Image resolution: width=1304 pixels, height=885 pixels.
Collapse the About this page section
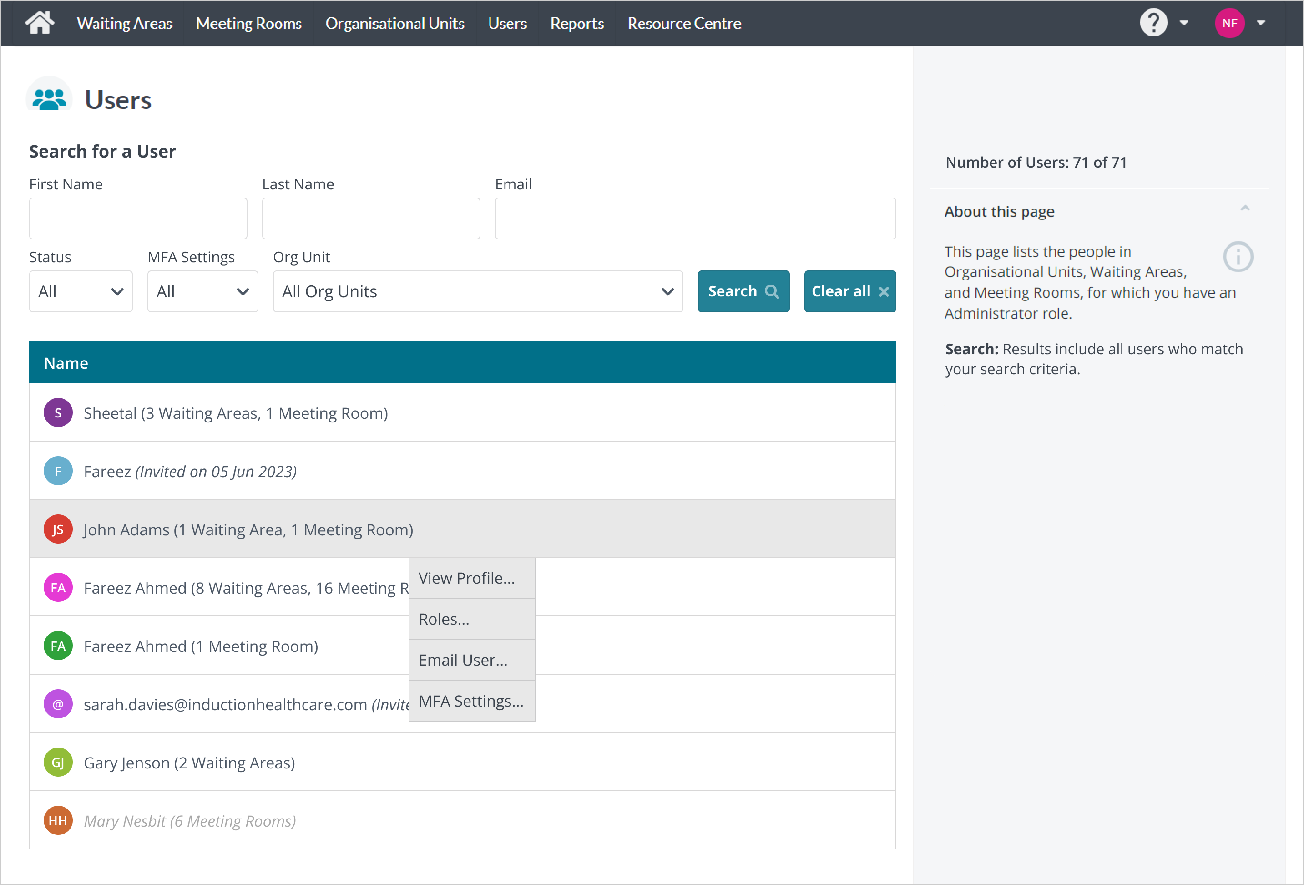[x=1244, y=209]
